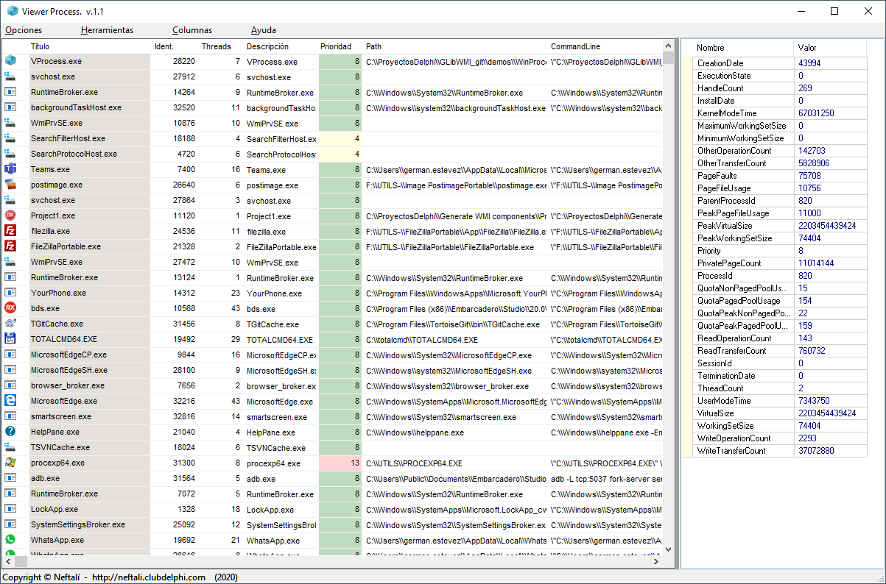Select the KernelModeTime property name
This screenshot has height=584, width=886.
727,113
